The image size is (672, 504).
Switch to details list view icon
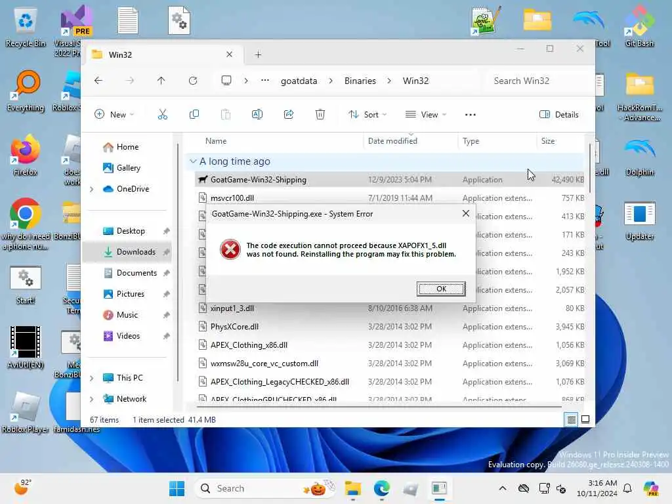pyautogui.click(x=572, y=420)
